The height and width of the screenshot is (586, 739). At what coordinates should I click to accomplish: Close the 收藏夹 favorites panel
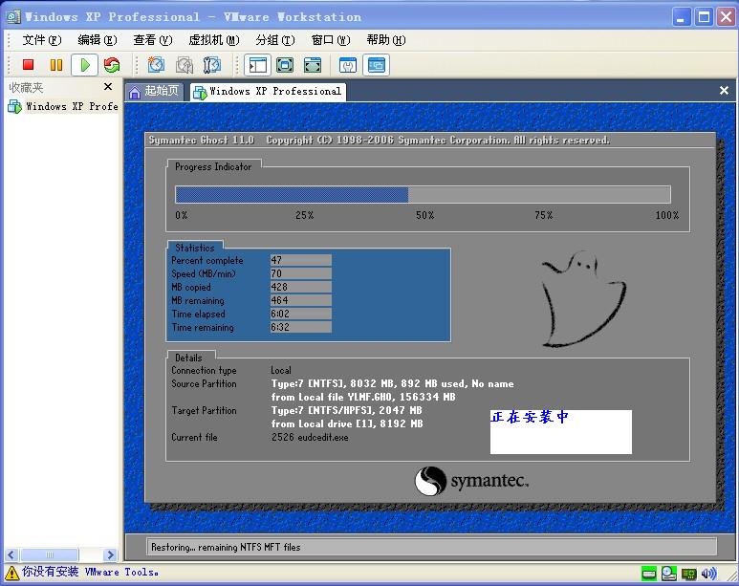108,87
